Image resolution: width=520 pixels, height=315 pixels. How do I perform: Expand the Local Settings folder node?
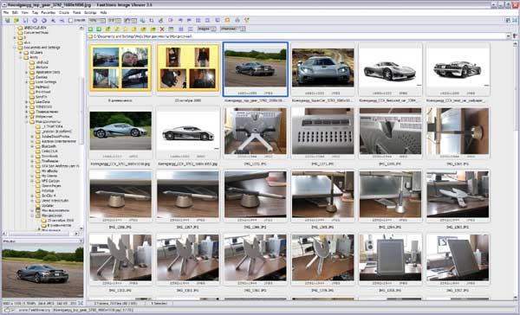point(27,82)
